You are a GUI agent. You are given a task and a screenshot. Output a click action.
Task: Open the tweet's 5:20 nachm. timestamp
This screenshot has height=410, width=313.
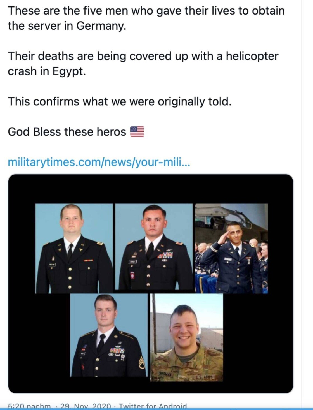[30, 406]
